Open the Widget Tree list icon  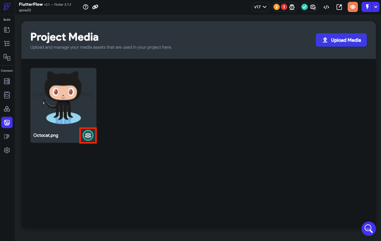coord(7,43)
